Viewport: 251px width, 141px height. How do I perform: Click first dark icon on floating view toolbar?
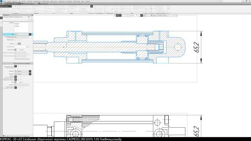(x=117, y=15)
